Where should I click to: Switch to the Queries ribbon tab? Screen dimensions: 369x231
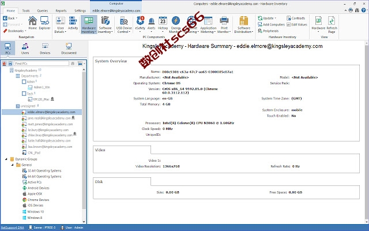42,11
